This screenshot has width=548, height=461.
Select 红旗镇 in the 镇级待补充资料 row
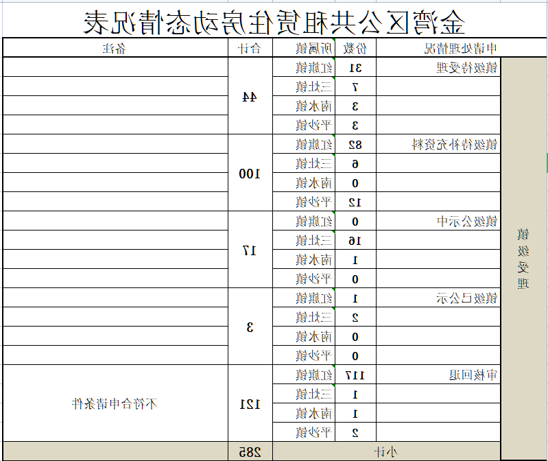[x=304, y=144]
